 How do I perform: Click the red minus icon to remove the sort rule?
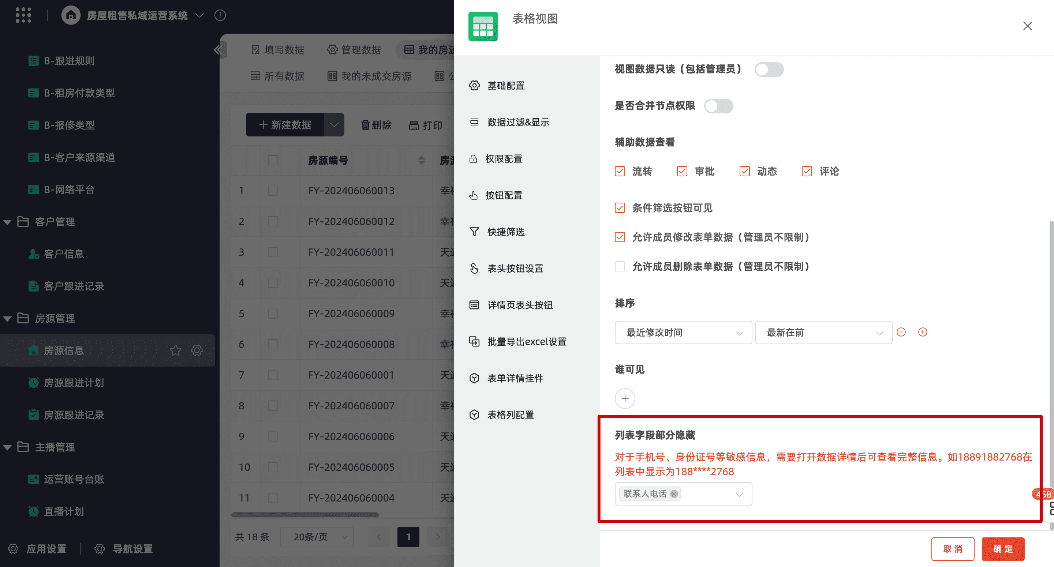click(901, 332)
